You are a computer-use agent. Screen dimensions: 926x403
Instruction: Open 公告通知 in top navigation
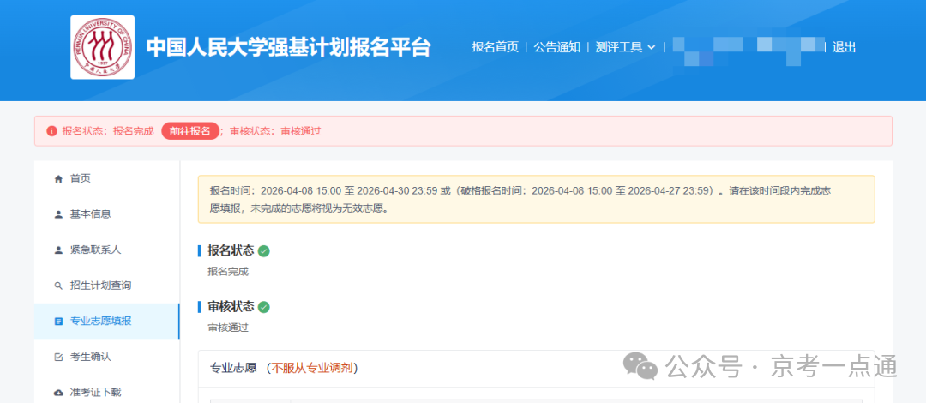557,47
